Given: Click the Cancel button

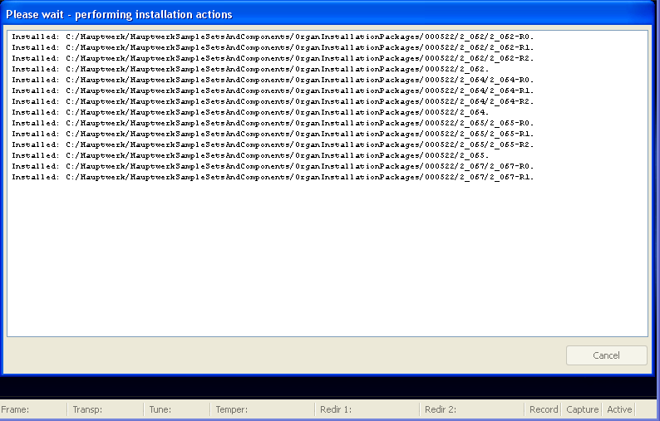Looking at the screenshot, I should tap(606, 355).
